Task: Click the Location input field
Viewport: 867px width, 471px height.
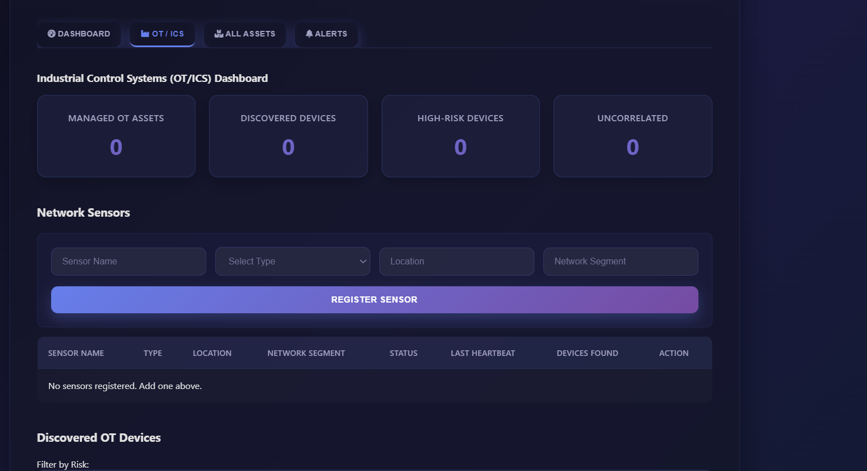Action: [x=456, y=261]
